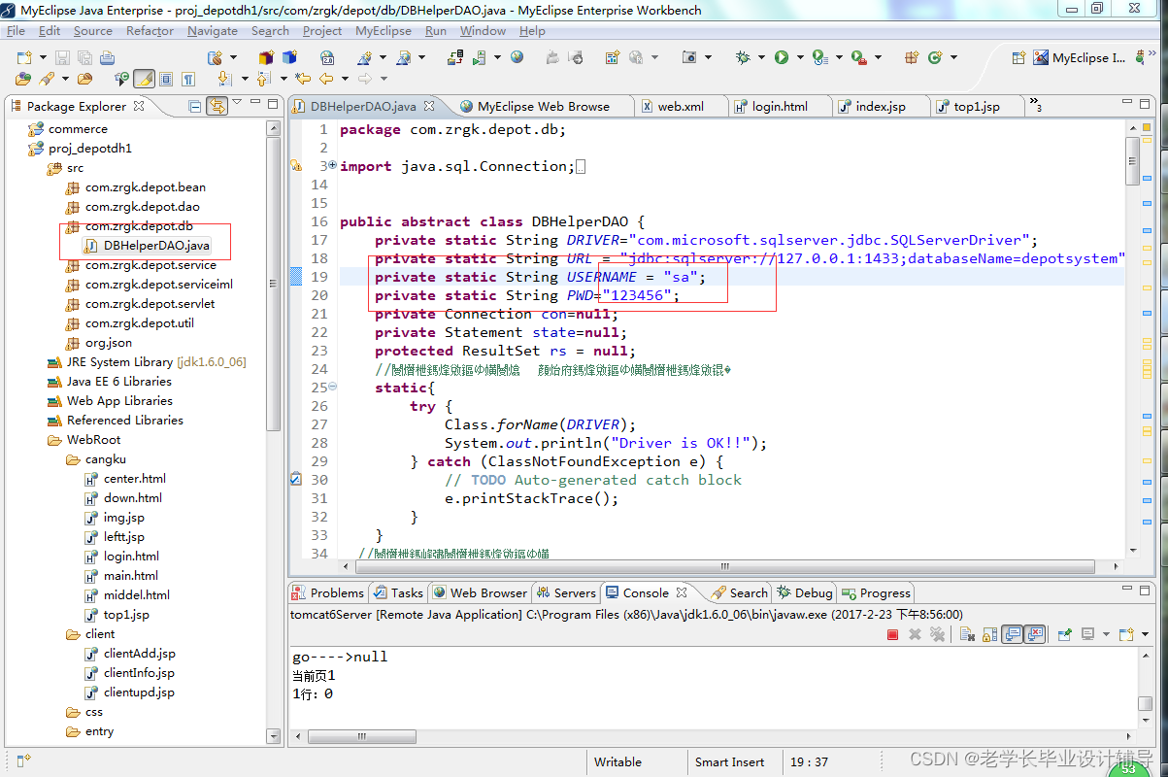Toggle Link with Editor in Package Explorer

click(x=217, y=106)
